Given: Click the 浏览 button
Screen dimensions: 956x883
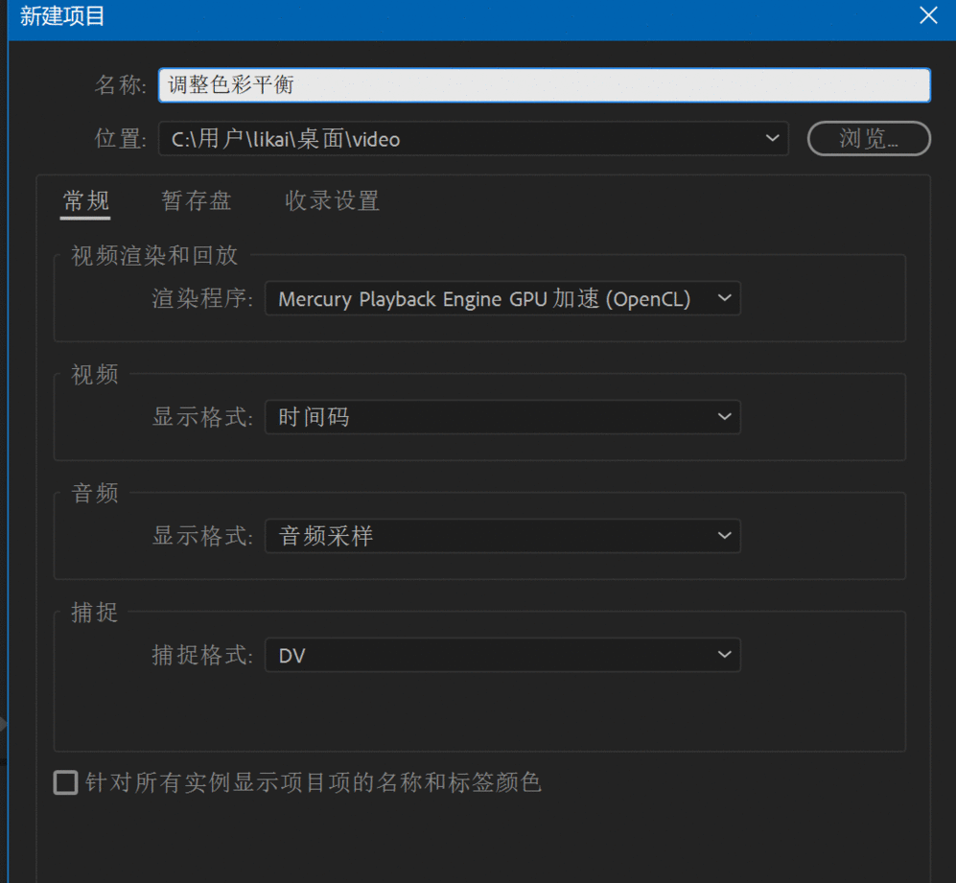Looking at the screenshot, I should coord(868,138).
